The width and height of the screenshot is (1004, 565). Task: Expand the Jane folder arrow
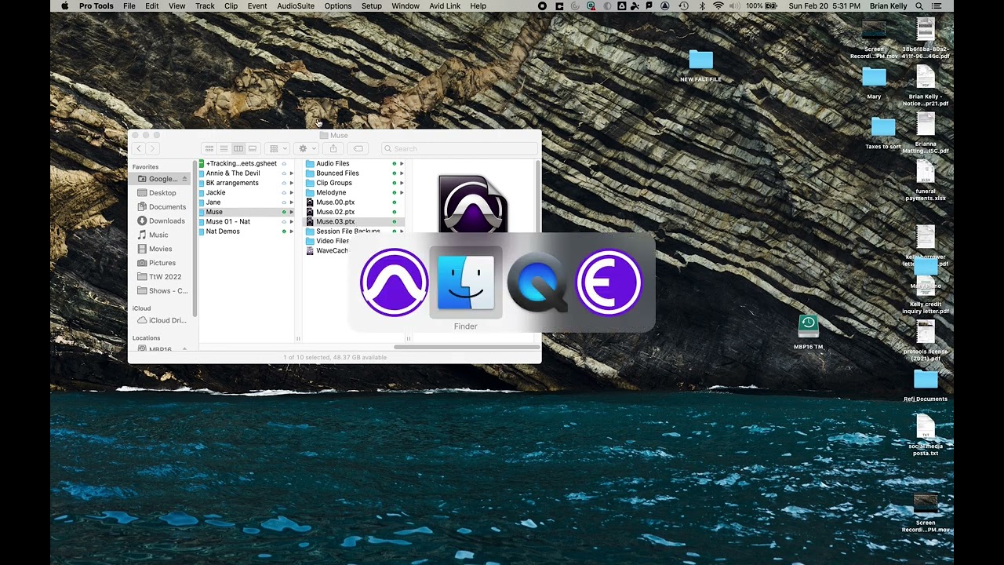click(291, 202)
